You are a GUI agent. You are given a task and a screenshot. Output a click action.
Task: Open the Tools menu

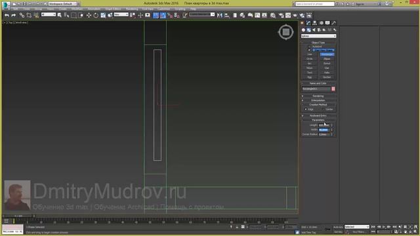[26, 9]
